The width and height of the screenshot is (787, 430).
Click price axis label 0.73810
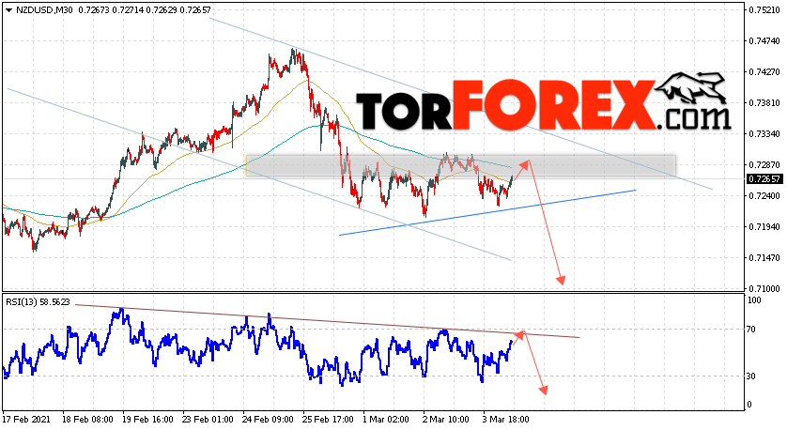(764, 103)
